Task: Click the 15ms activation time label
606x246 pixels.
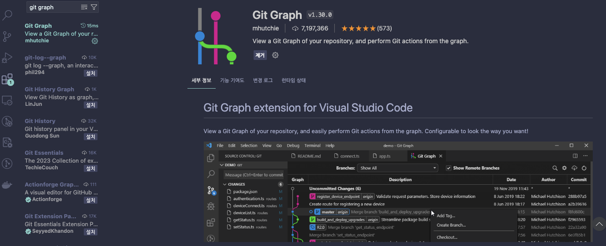Action: pyautogui.click(x=90, y=26)
